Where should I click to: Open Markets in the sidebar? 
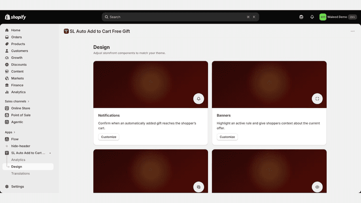(x=17, y=78)
